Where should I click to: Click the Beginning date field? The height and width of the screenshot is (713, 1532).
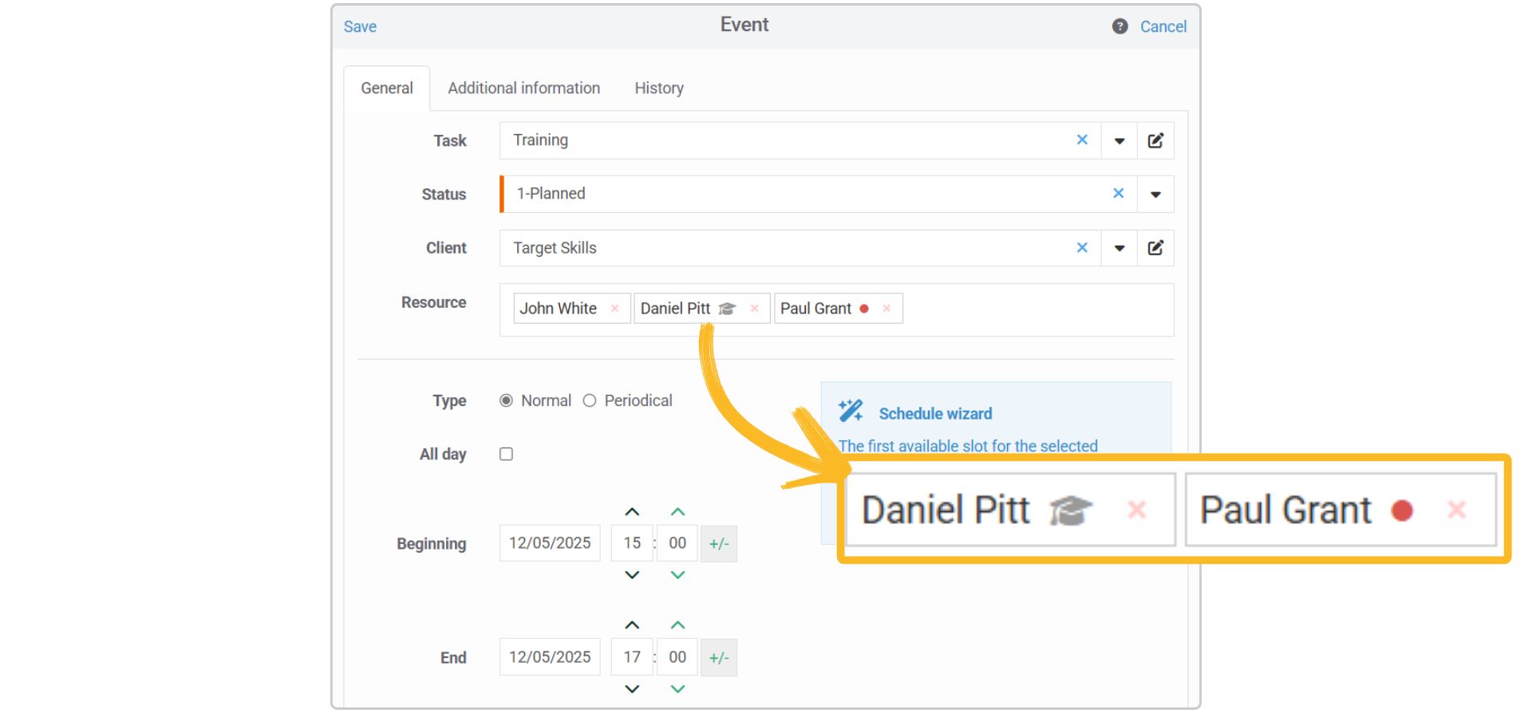pyautogui.click(x=550, y=543)
